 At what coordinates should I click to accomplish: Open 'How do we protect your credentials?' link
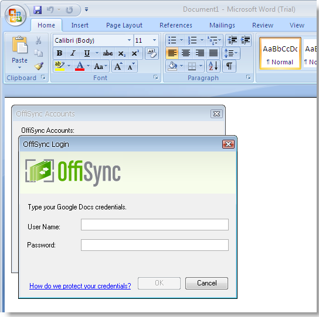point(80,286)
